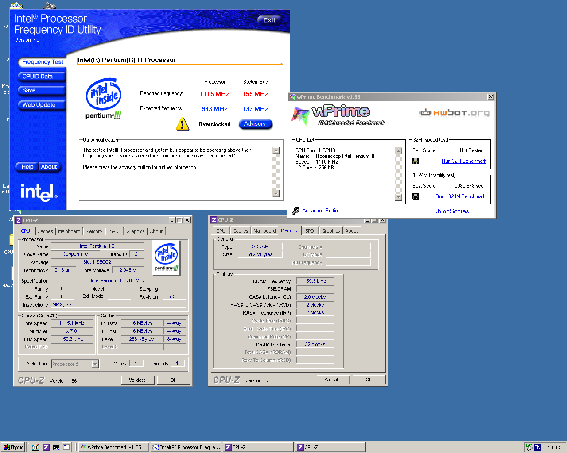This screenshot has width=567, height=453.
Task: Open the Processor #1 selection dropdown
Action: click(x=95, y=364)
